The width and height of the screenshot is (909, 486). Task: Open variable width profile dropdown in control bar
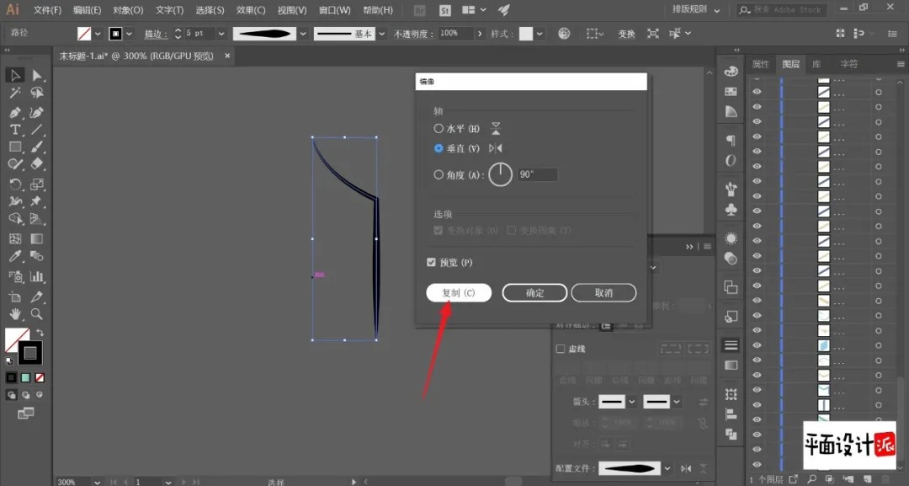303,34
